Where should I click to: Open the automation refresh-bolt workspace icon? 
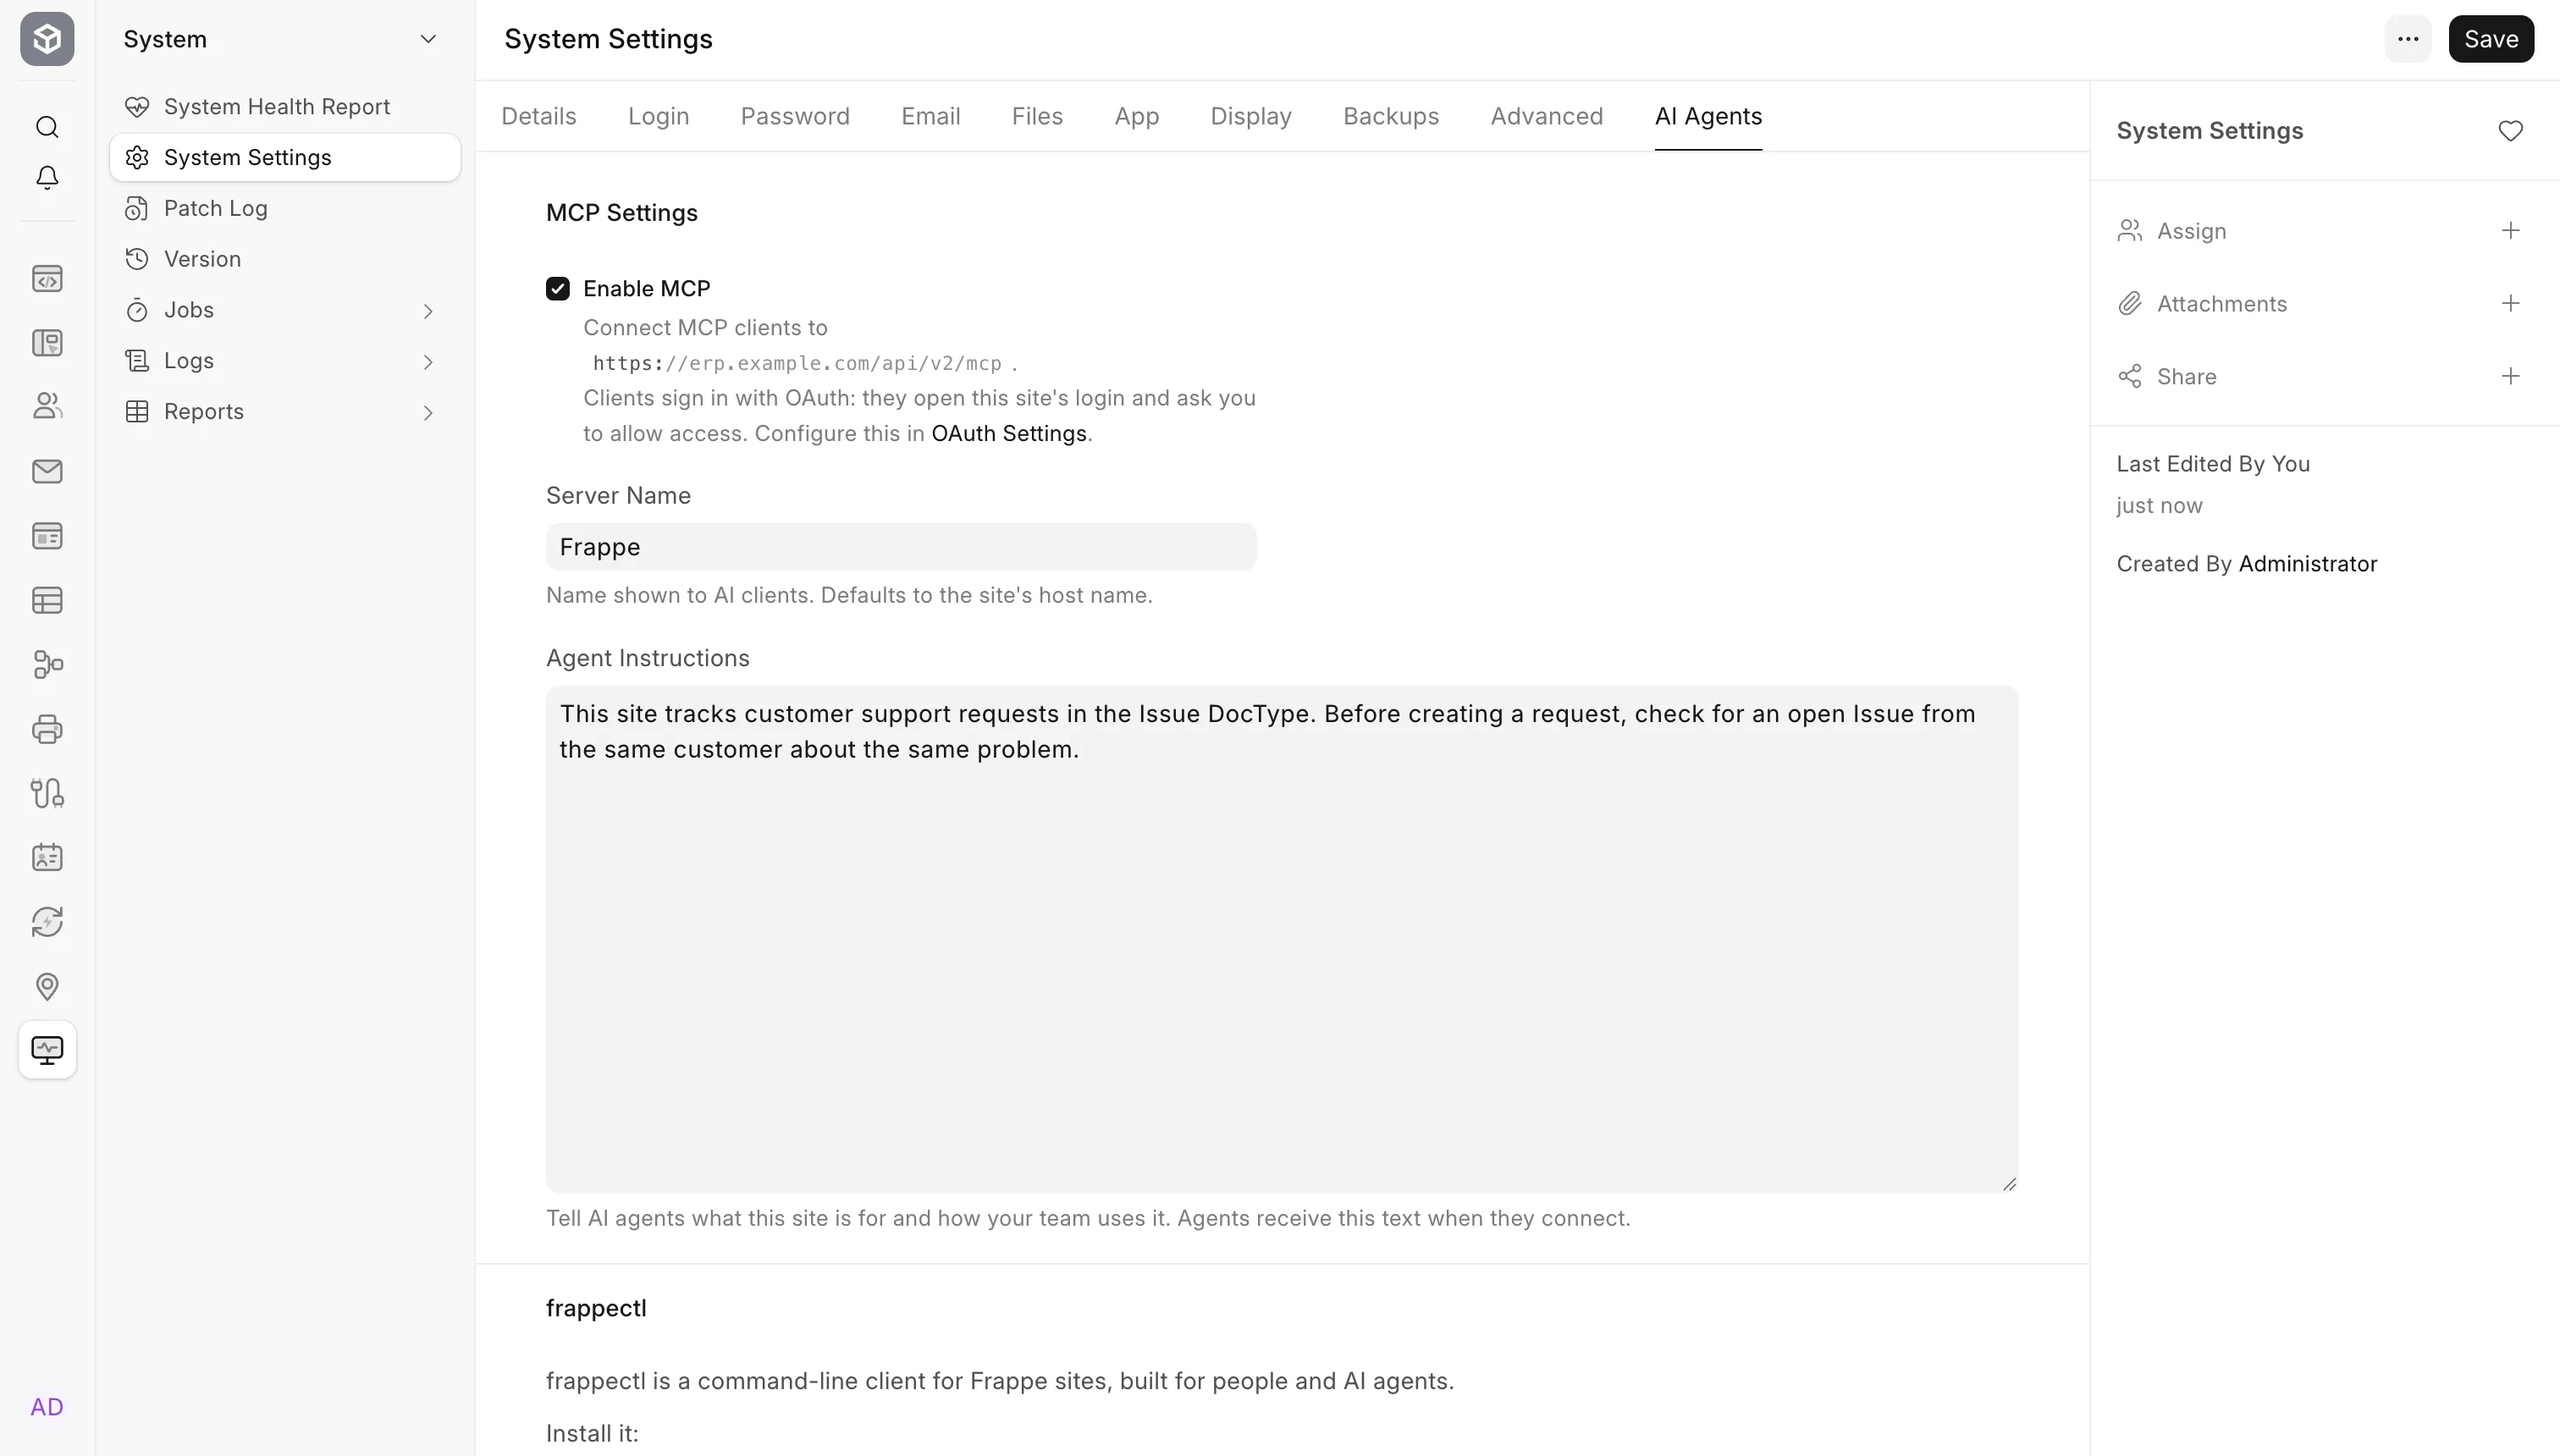[47, 922]
